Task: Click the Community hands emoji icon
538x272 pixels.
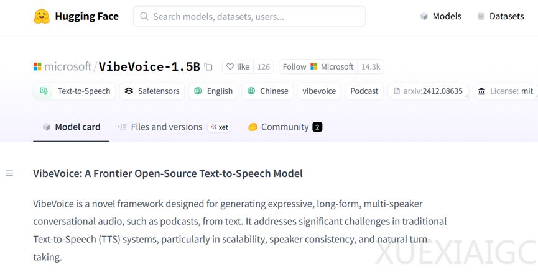Action: coord(253,127)
